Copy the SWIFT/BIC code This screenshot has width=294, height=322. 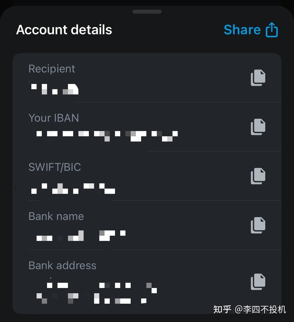[258, 176]
